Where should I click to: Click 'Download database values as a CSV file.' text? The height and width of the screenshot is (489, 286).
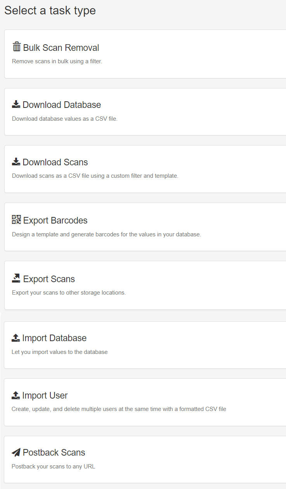point(65,119)
